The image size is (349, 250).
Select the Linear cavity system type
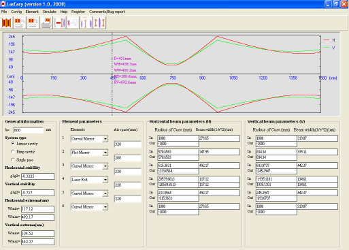(x=13, y=144)
